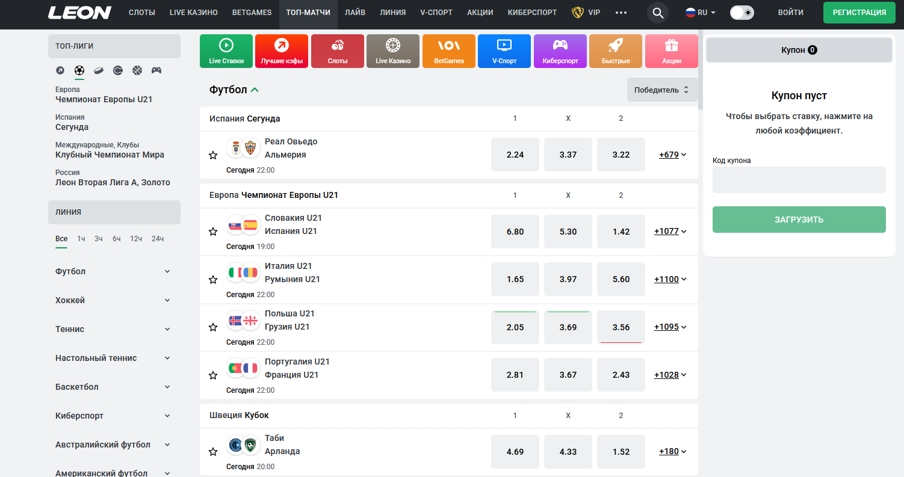Select the football league icon in Топ-лиги
The image size is (904, 477).
(x=79, y=70)
